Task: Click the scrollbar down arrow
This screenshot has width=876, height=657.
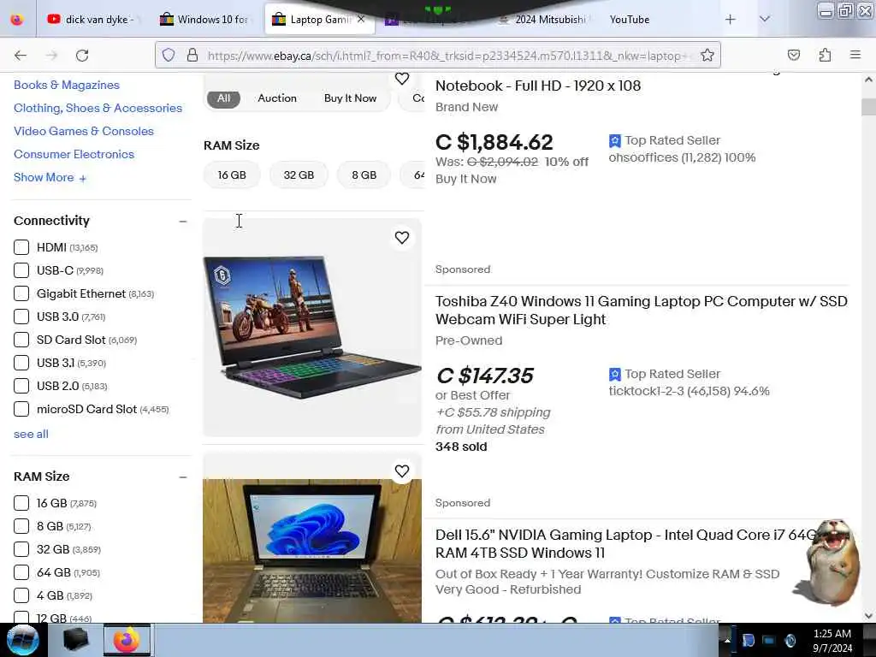Action: coord(868,616)
